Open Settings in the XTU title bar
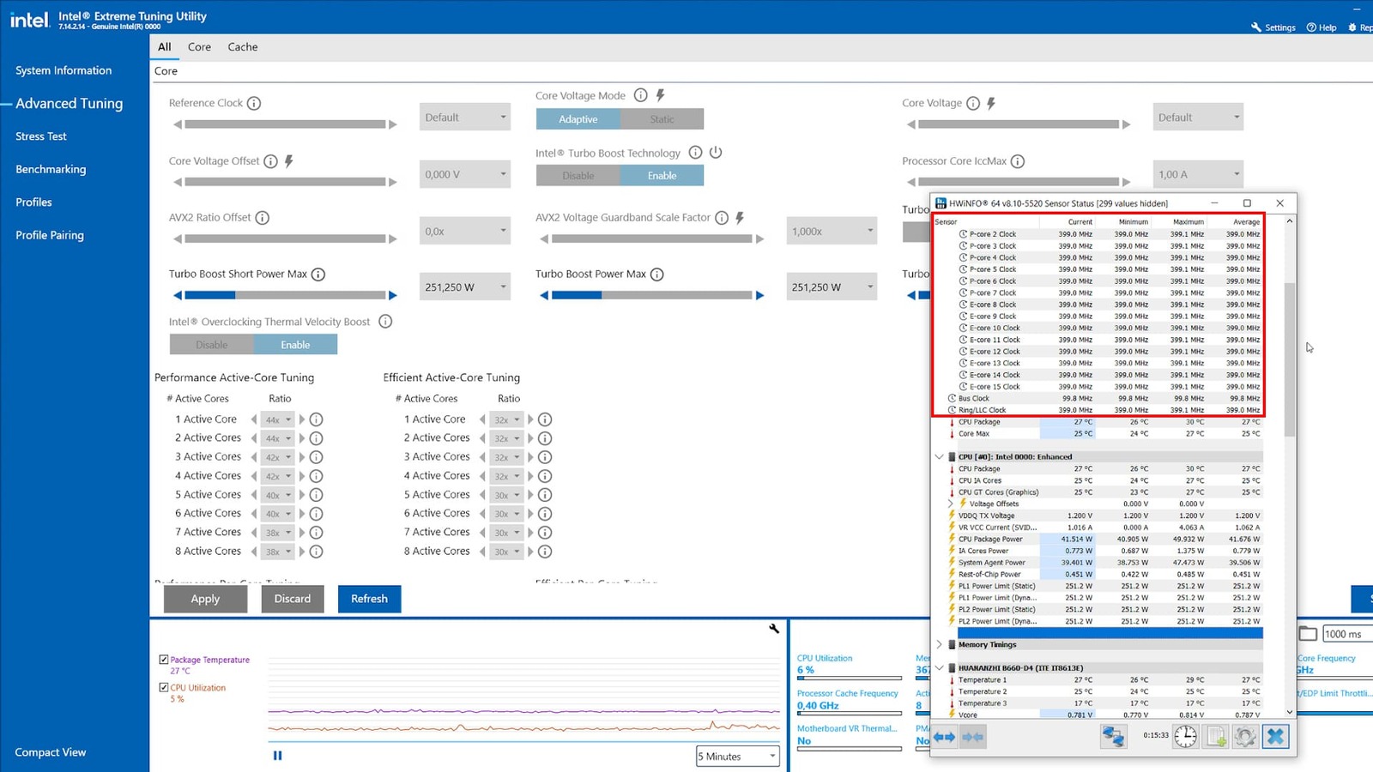 click(1273, 27)
